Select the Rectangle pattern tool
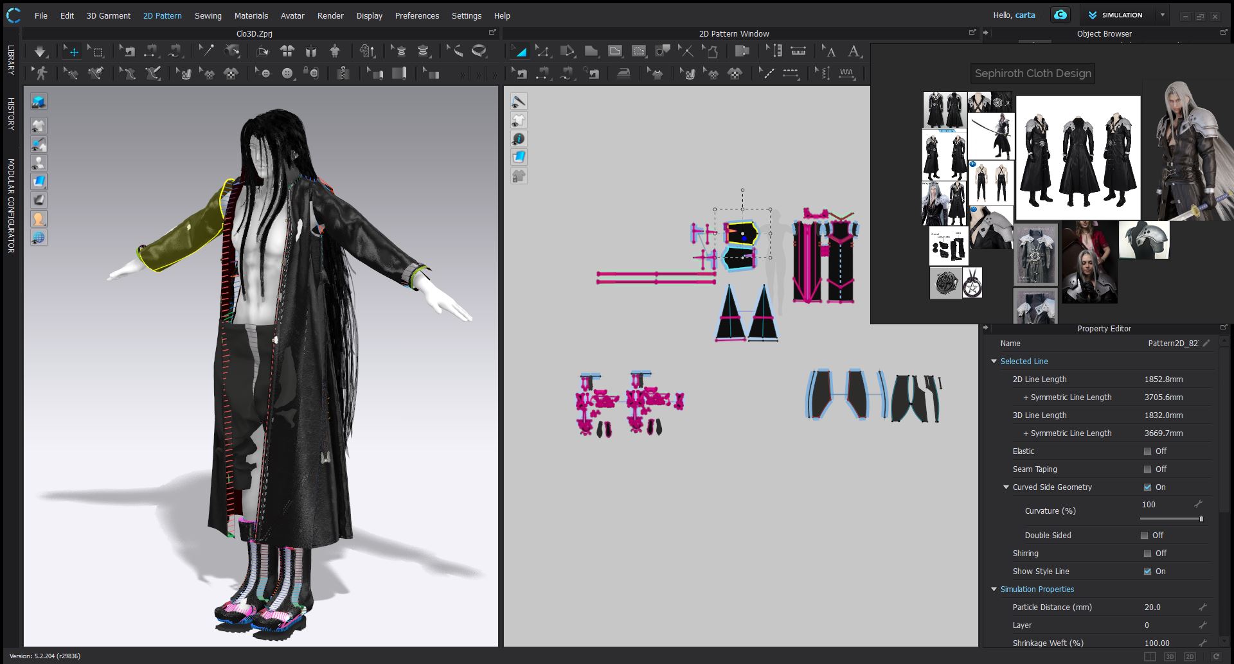This screenshot has height=664, width=1234. pos(591,51)
